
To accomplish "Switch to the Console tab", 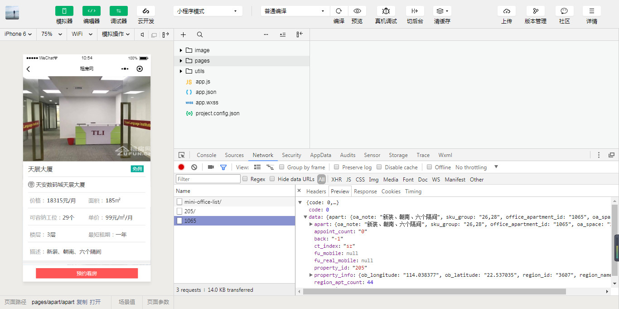I will tap(206, 155).
